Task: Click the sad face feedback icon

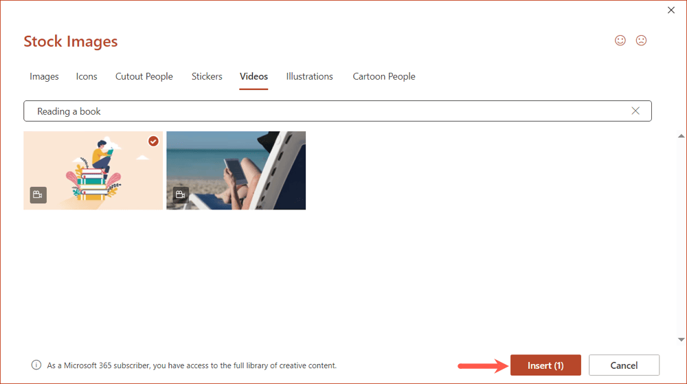Action: (641, 41)
